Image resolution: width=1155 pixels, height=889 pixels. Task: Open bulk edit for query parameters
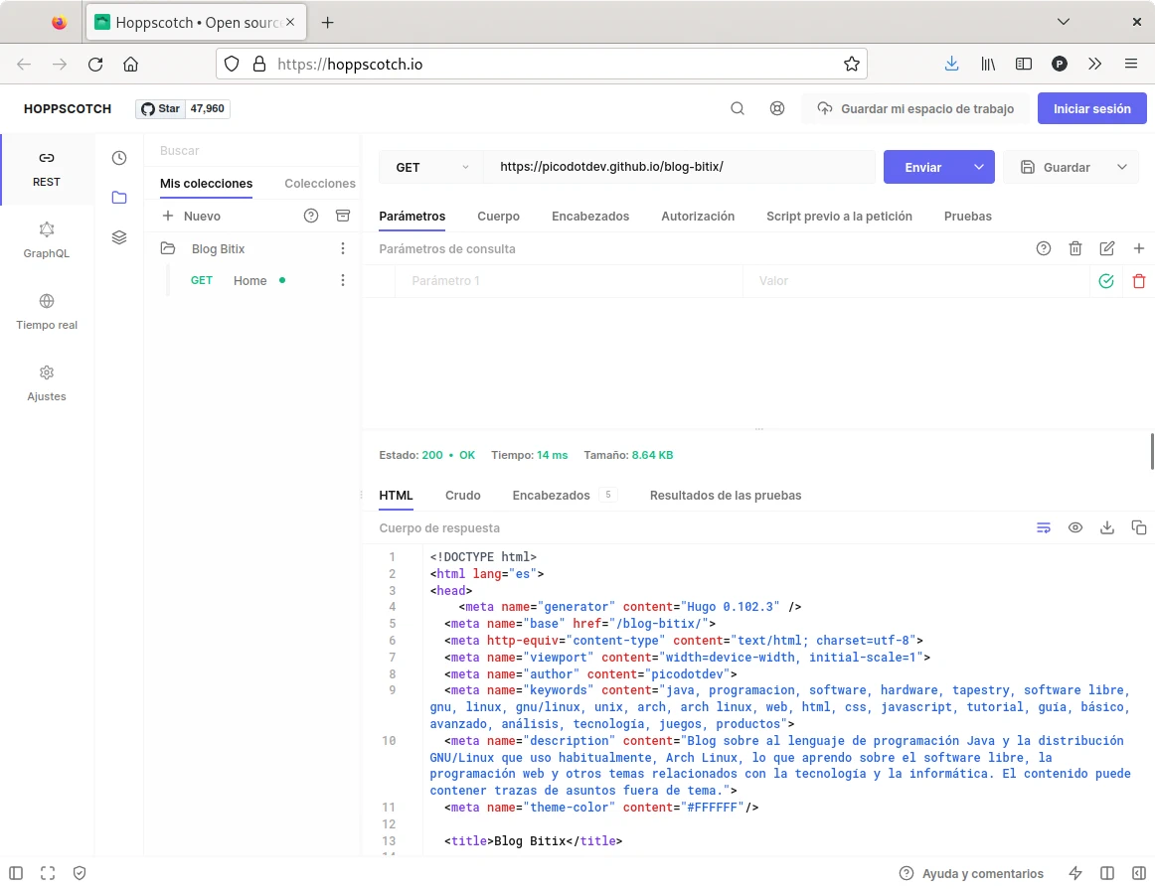(x=1107, y=249)
